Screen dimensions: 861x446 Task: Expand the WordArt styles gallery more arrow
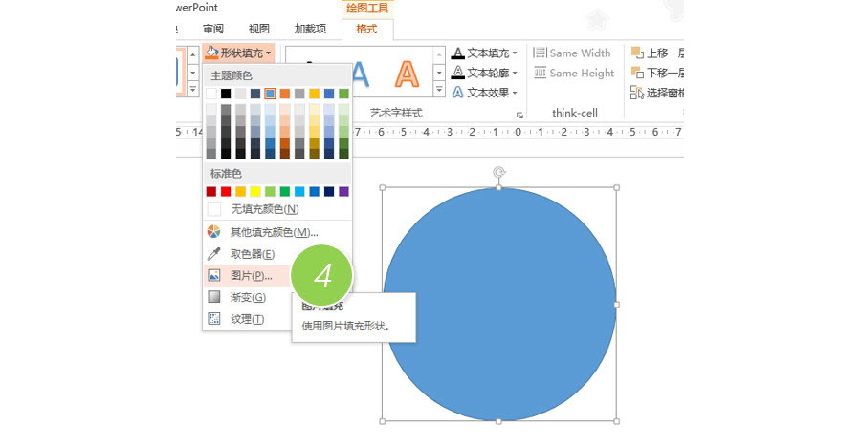click(439, 90)
